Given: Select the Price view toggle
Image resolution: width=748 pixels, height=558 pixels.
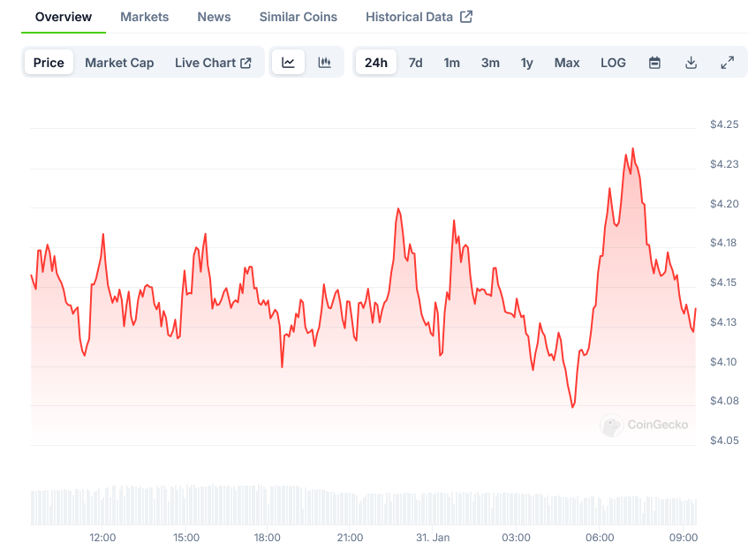Looking at the screenshot, I should click(49, 63).
